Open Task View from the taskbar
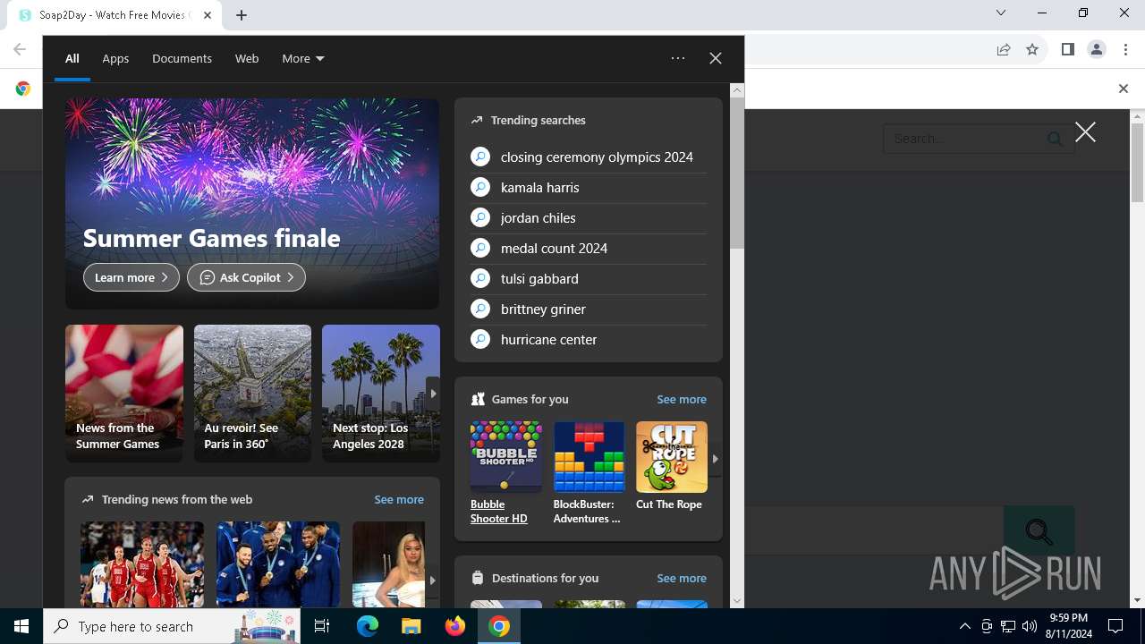 tap(322, 626)
